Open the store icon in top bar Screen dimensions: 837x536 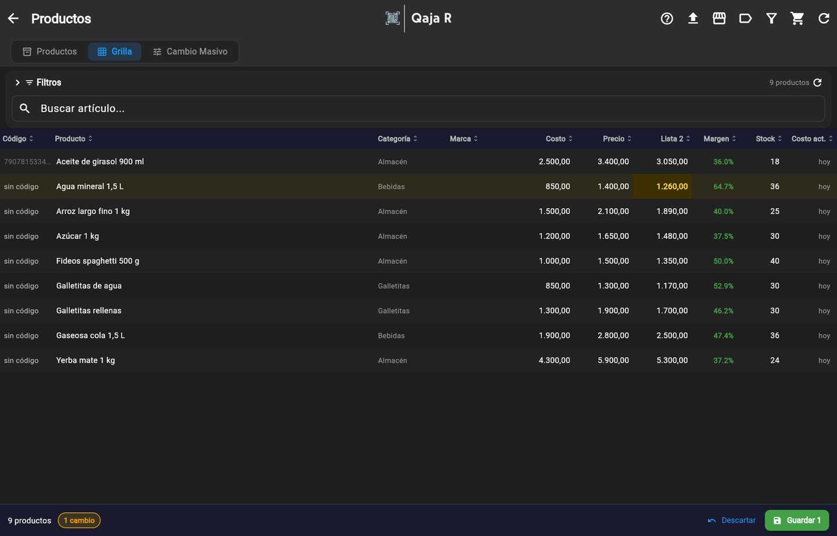click(x=719, y=19)
